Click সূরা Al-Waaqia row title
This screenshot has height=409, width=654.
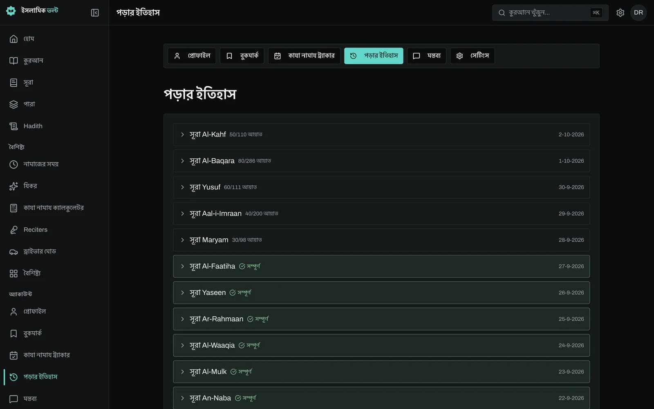tap(212, 346)
